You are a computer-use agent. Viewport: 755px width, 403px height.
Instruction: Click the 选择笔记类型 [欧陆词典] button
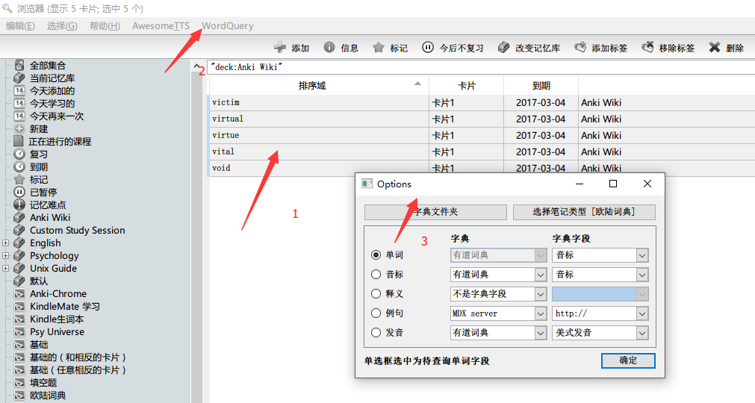click(x=584, y=212)
